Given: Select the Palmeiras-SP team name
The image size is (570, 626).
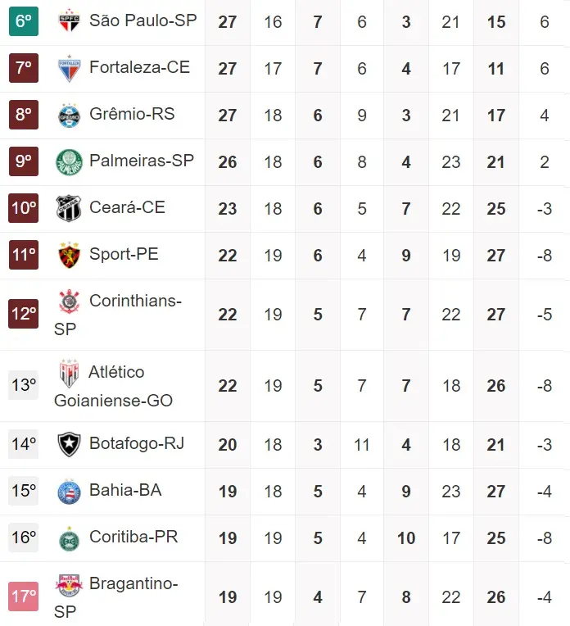Looking at the screenshot, I should pos(141,161).
